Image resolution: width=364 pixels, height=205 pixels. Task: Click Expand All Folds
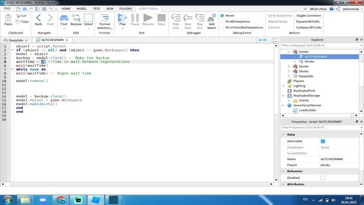point(308,22)
